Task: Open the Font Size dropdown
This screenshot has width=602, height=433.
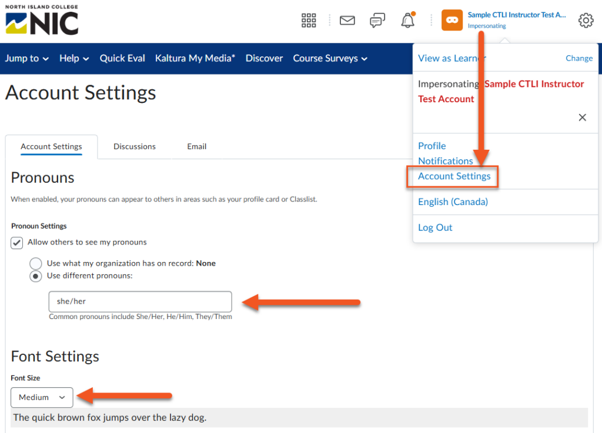Action: [42, 398]
